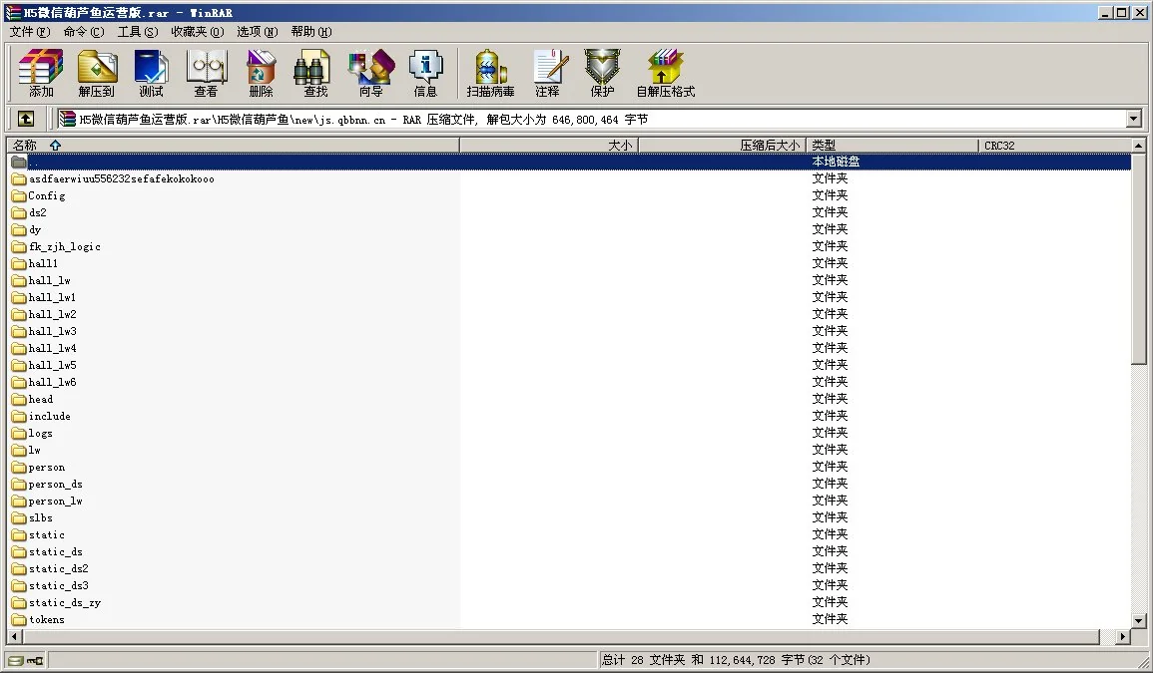Open the 查看 (View) toolbar icon

pos(206,74)
